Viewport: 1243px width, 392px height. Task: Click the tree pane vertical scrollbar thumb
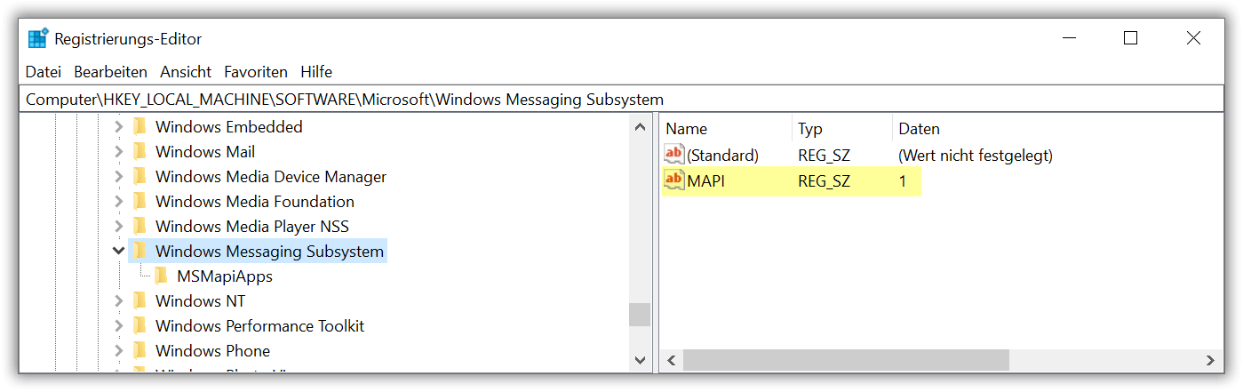tap(639, 315)
